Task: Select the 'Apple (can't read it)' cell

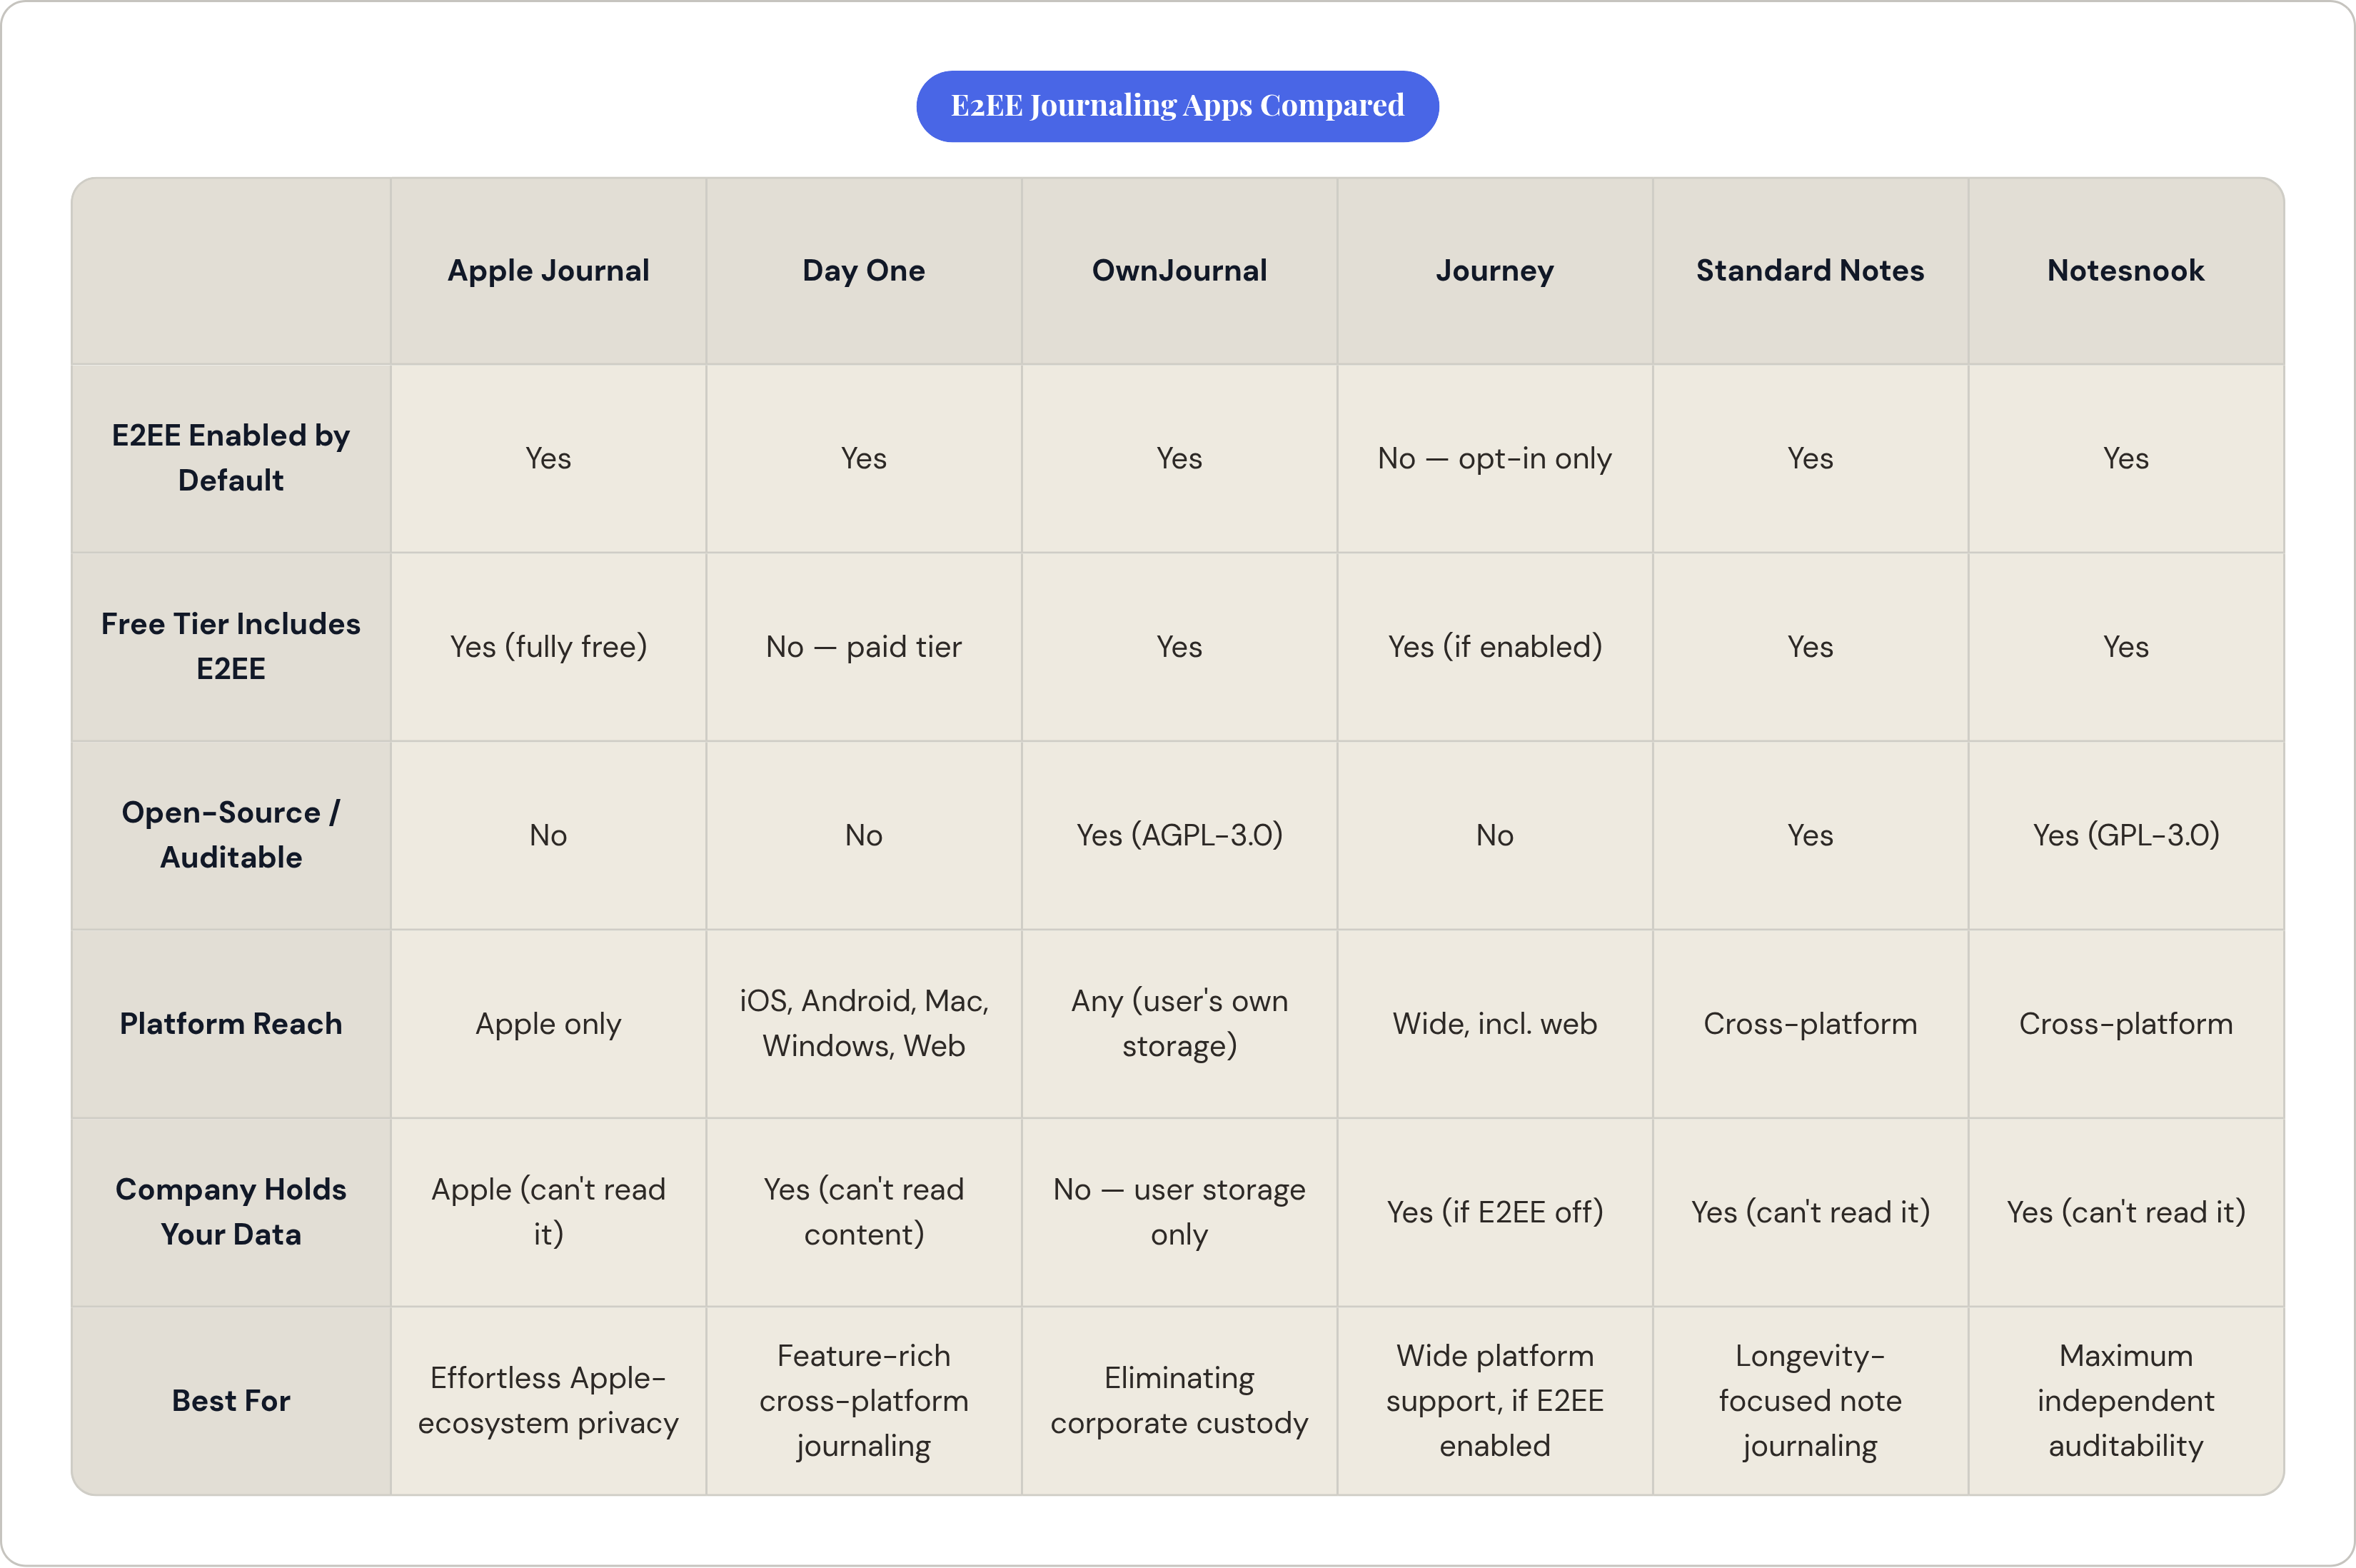Action: 548,1212
